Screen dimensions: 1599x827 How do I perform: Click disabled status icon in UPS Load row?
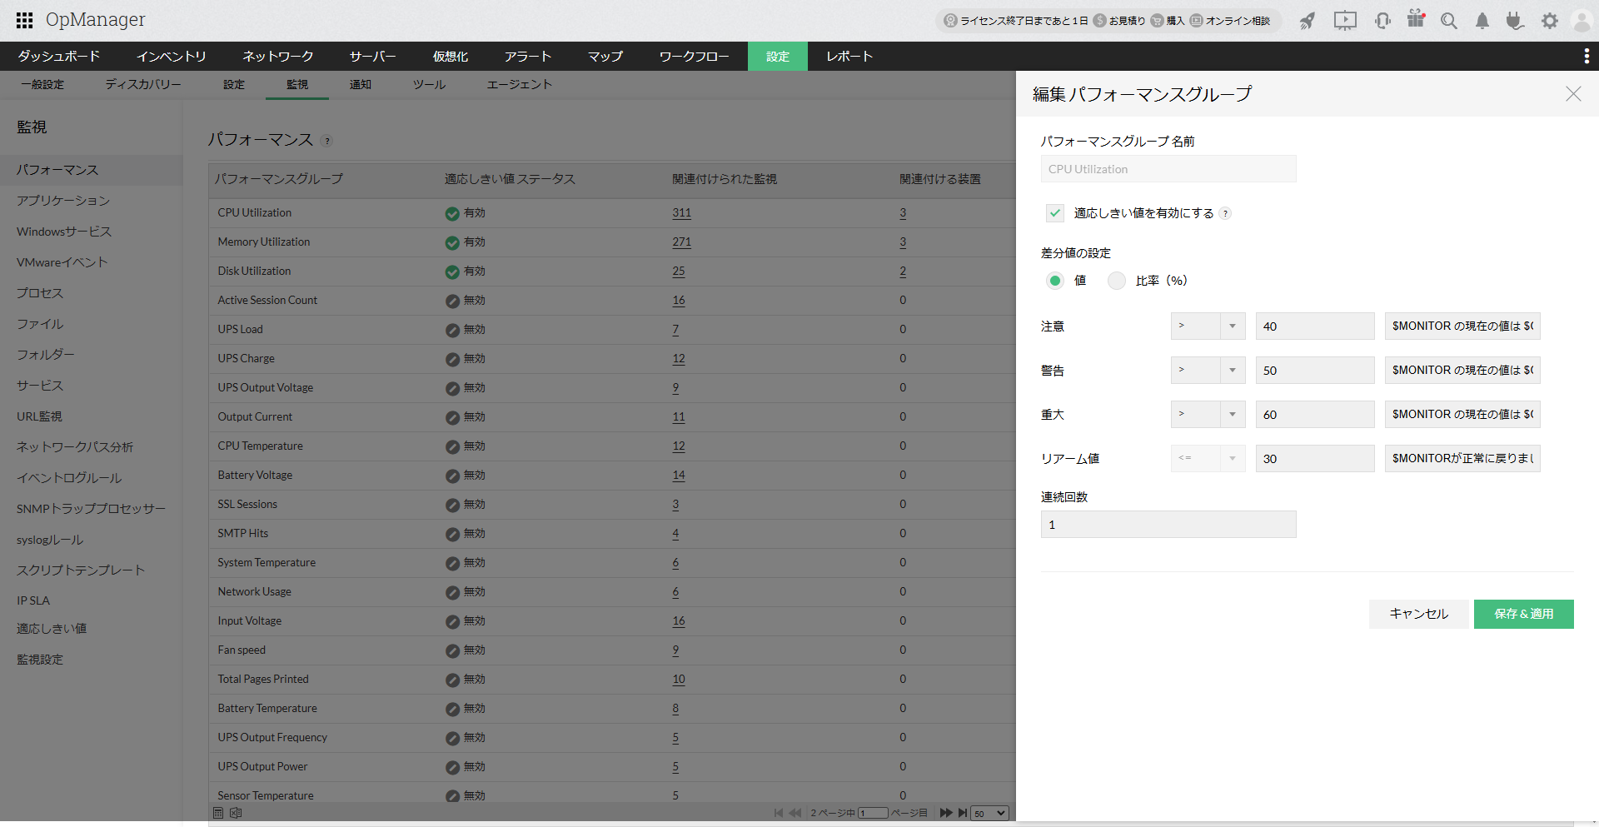(452, 331)
